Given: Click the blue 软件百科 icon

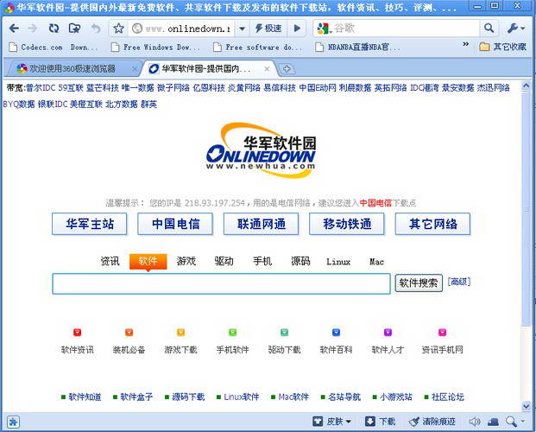Looking at the screenshot, I should 336,333.
